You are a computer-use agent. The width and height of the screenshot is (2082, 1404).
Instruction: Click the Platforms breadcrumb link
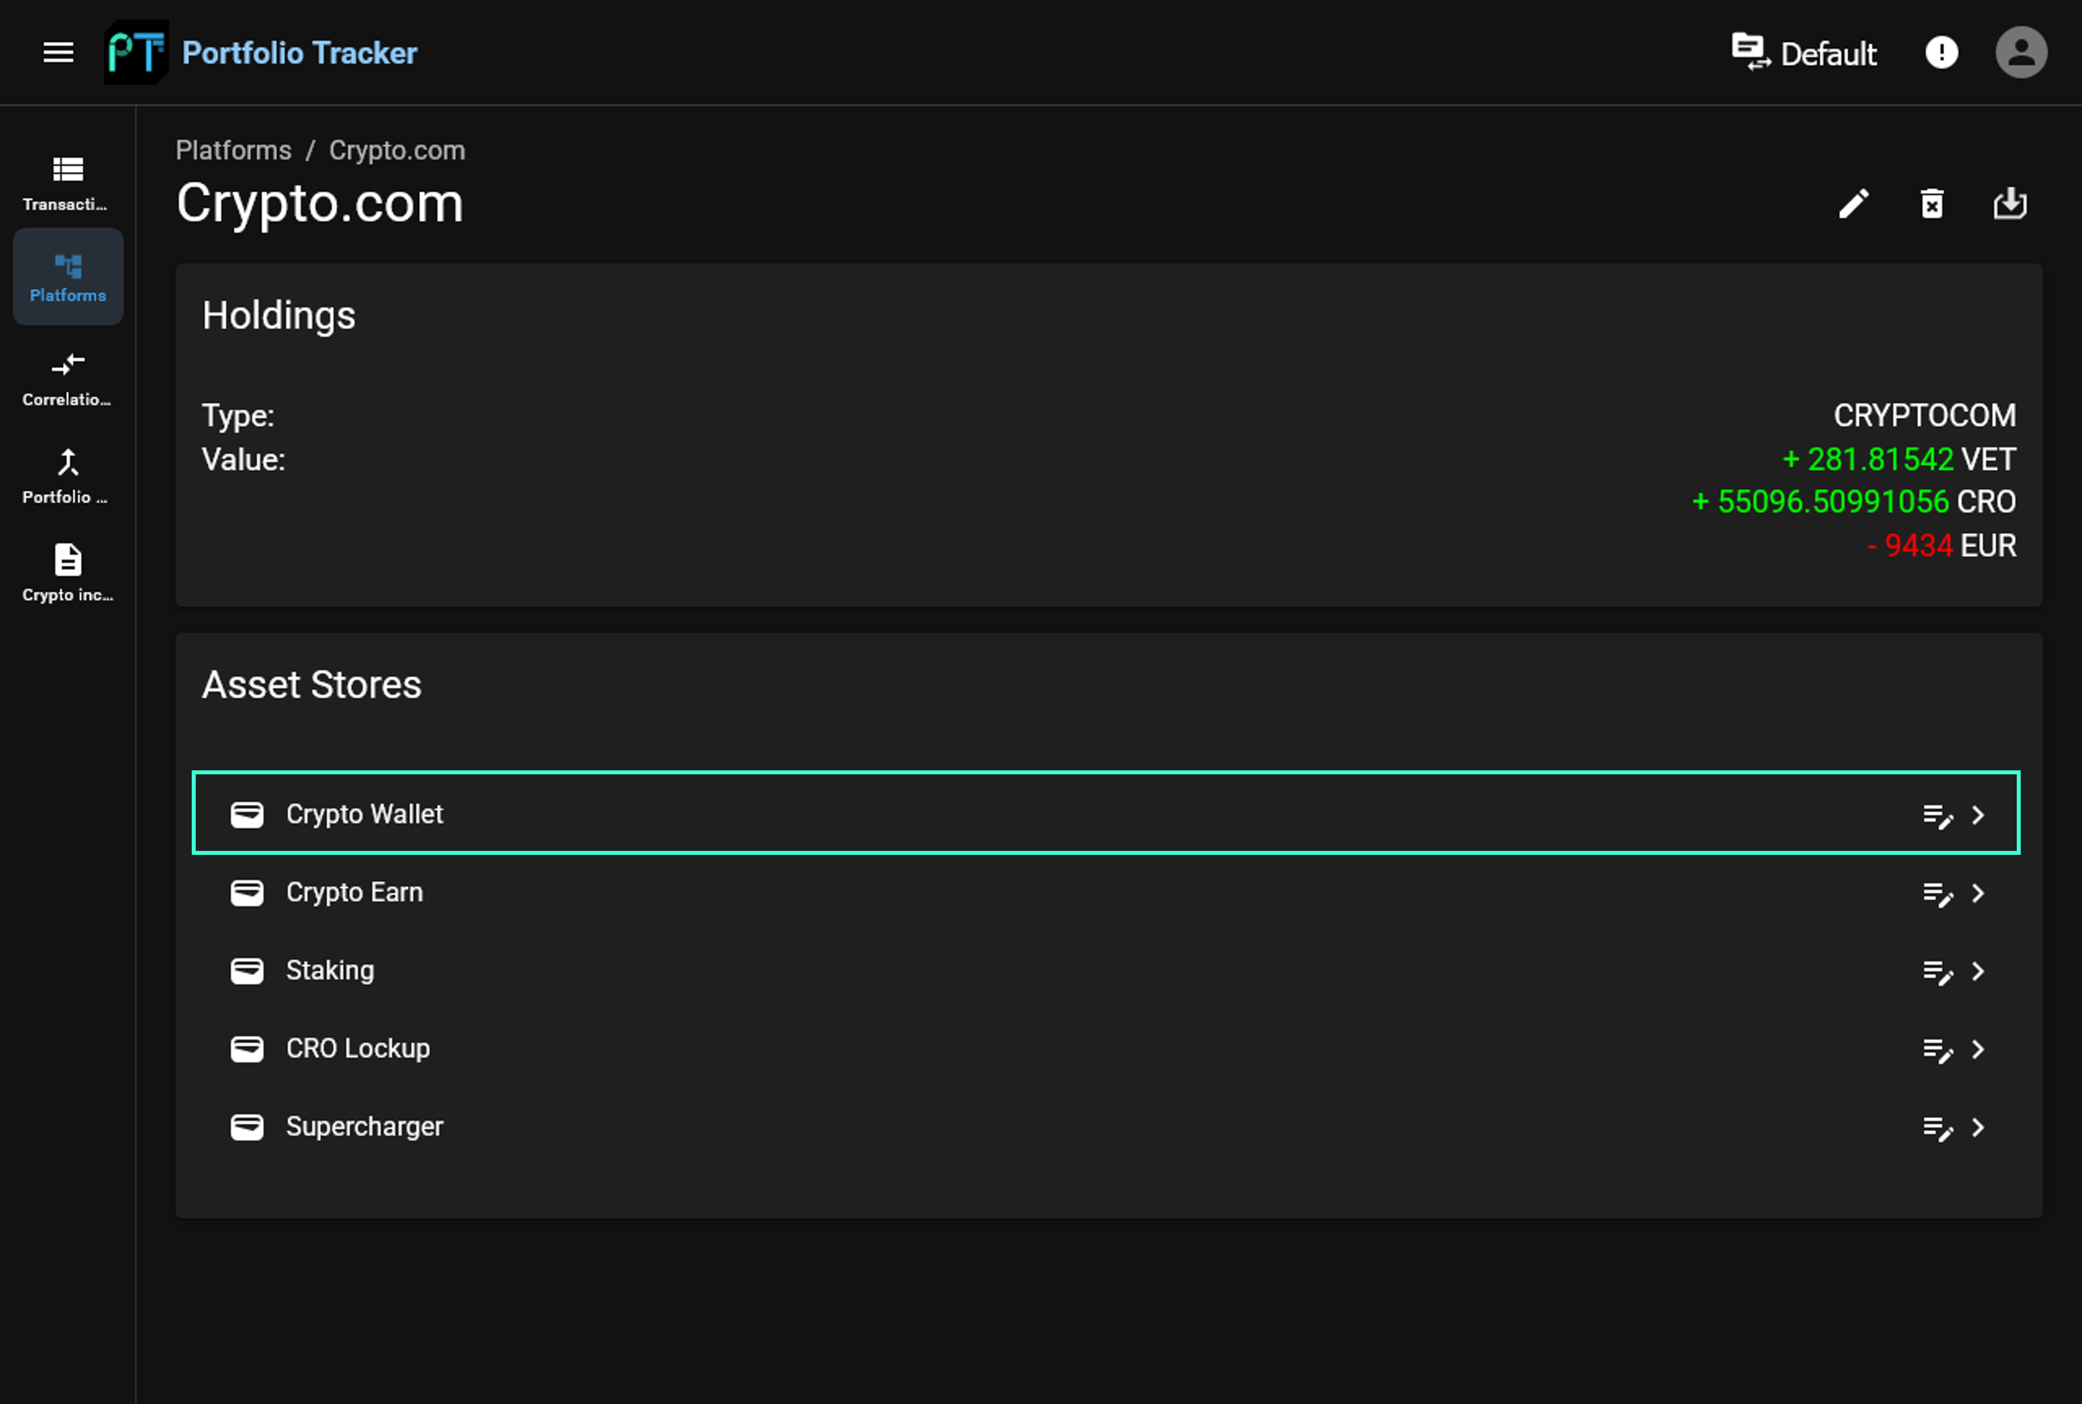[234, 150]
